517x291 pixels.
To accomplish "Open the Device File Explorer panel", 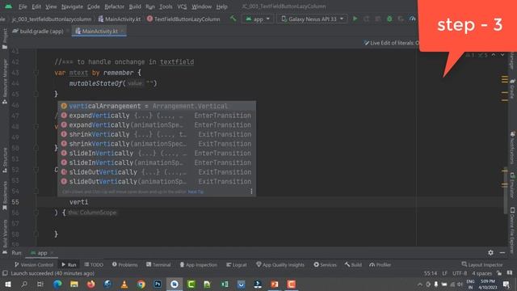I will click(512, 230).
